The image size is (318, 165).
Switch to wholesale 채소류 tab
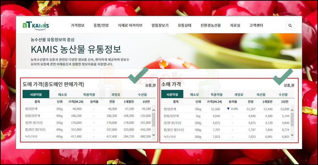[x=62, y=94]
